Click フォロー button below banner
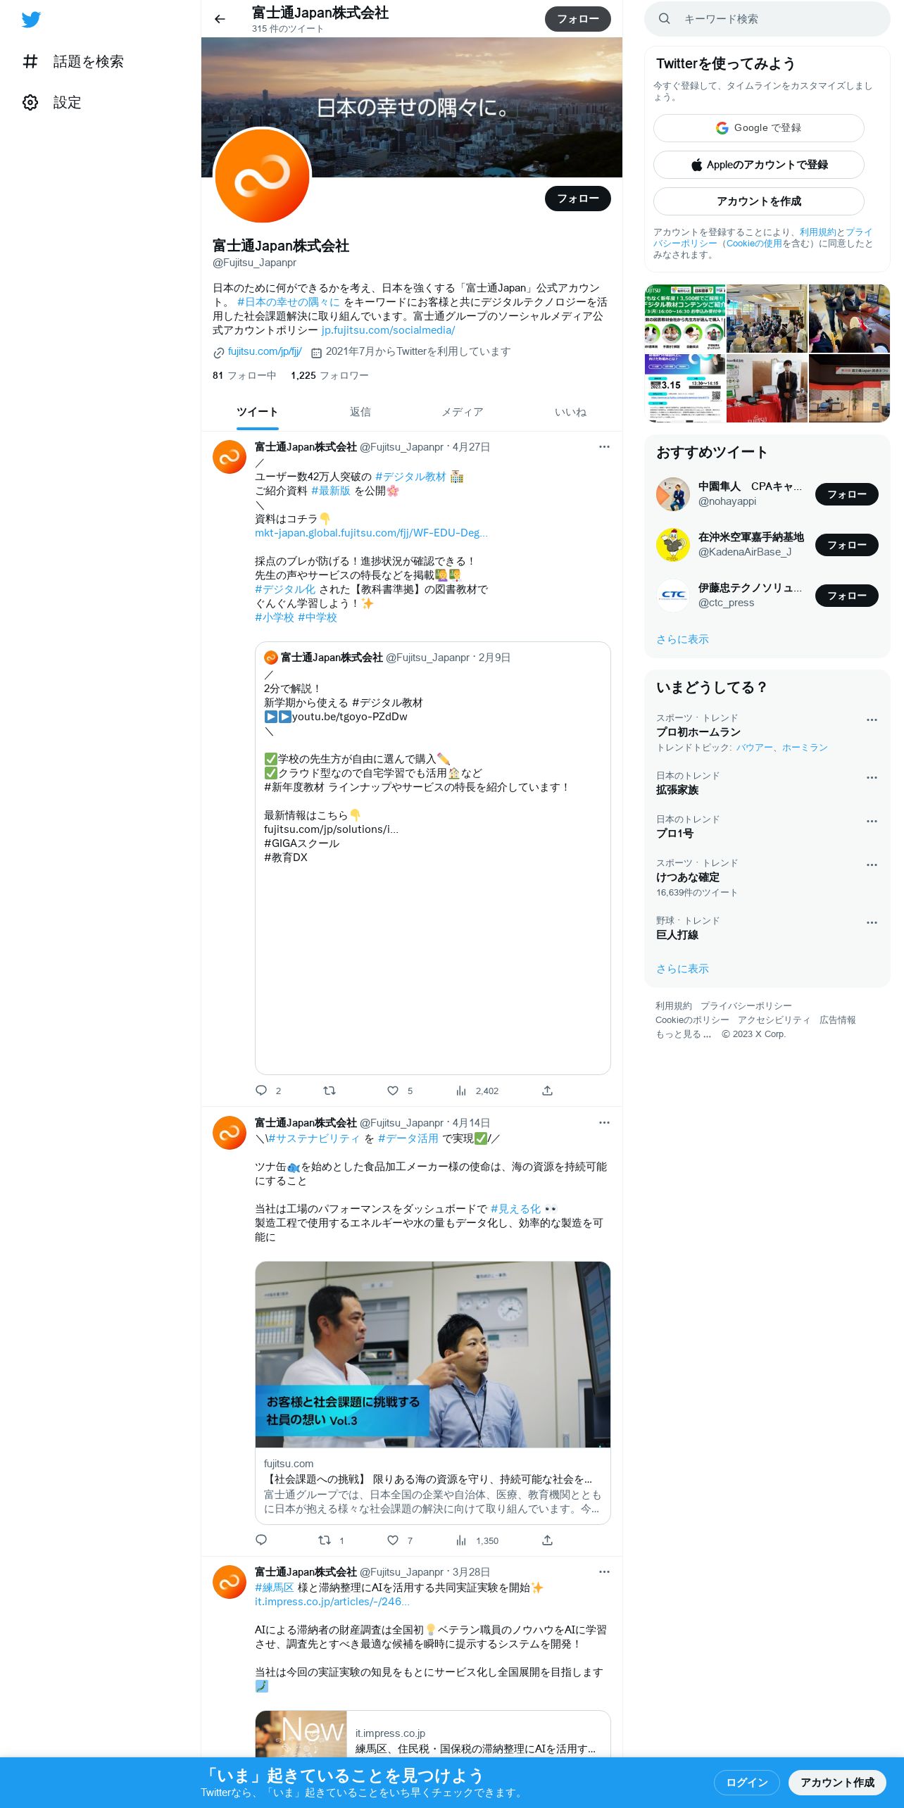The height and width of the screenshot is (1808, 904). click(x=577, y=199)
